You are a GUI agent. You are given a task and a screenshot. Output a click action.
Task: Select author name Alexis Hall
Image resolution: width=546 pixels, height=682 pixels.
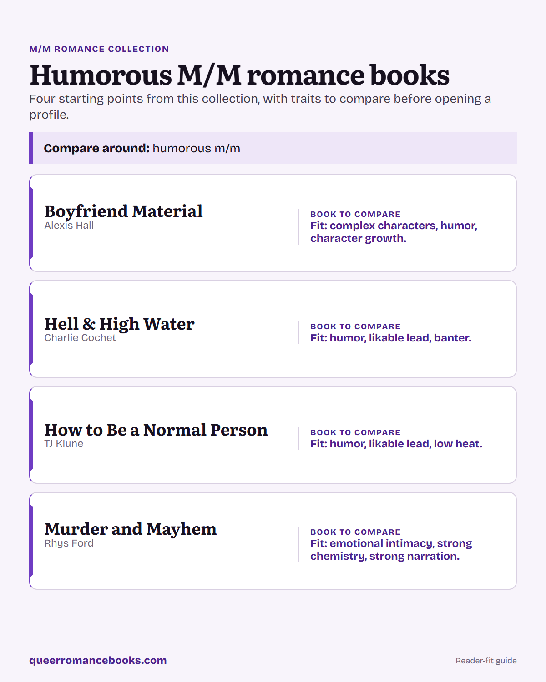[x=69, y=226]
